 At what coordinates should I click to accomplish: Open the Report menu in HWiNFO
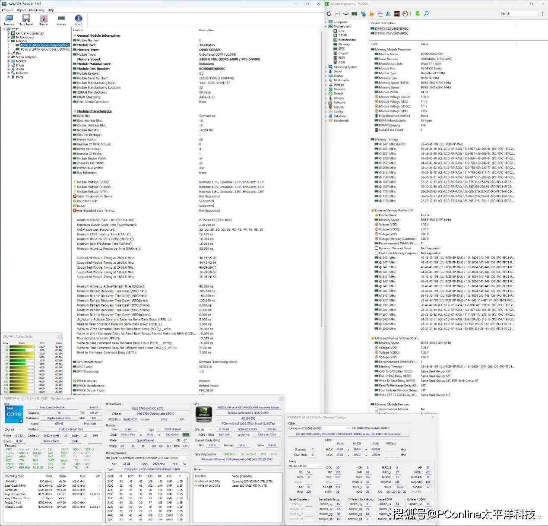coord(21,10)
